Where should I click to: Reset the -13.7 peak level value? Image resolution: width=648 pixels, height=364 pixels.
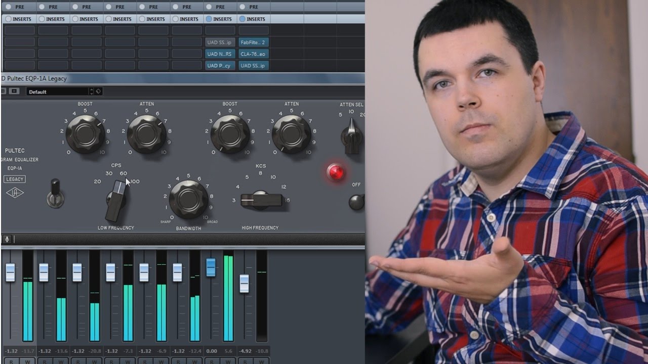[27, 351]
